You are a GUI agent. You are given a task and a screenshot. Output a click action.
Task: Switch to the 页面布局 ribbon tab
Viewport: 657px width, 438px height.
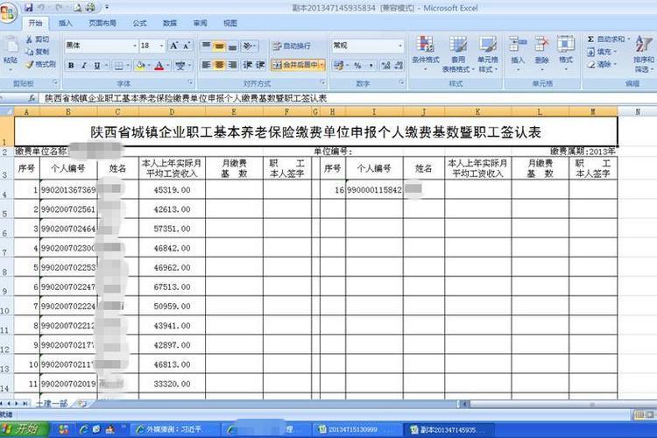coord(102,24)
